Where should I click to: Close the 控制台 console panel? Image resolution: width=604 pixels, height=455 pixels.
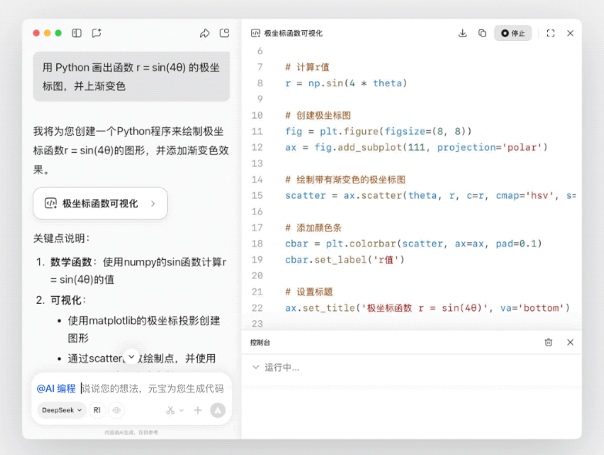pyautogui.click(x=570, y=342)
